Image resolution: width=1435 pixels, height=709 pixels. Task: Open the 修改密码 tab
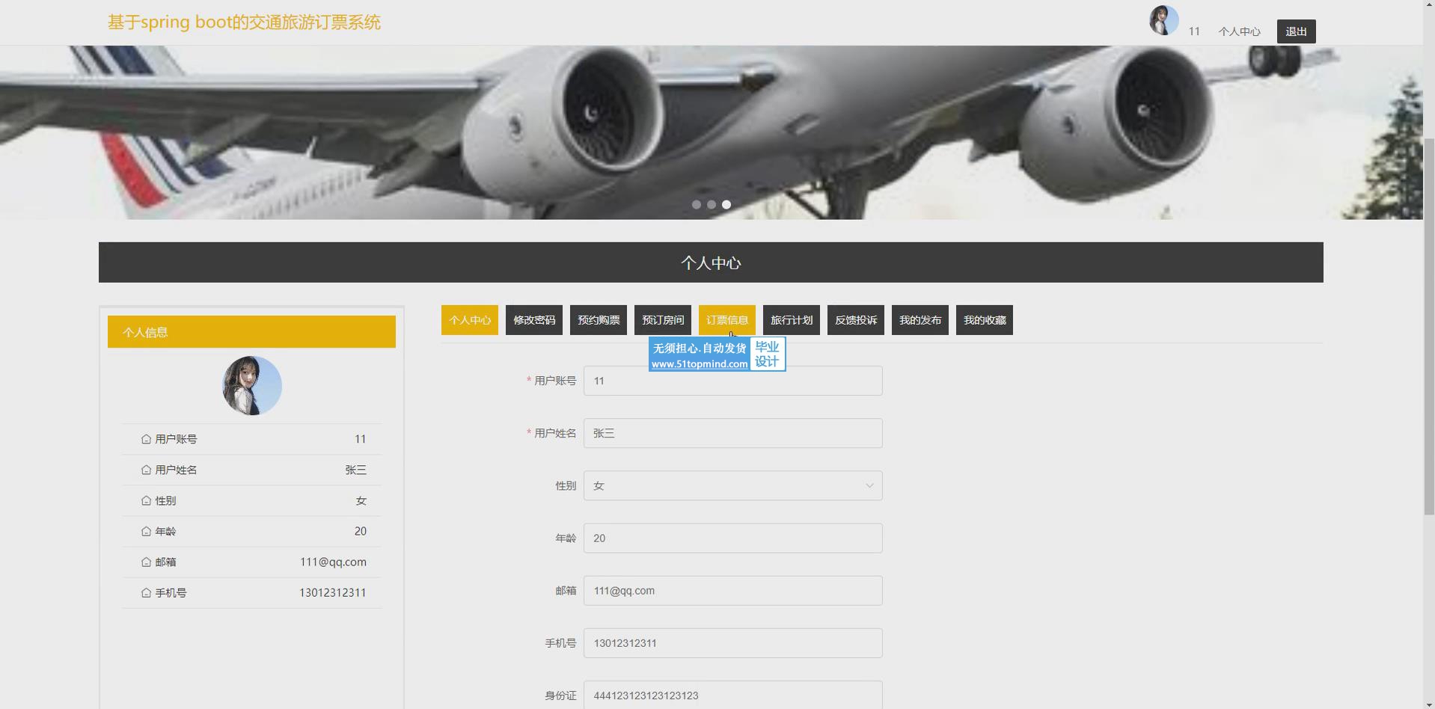tap(534, 320)
